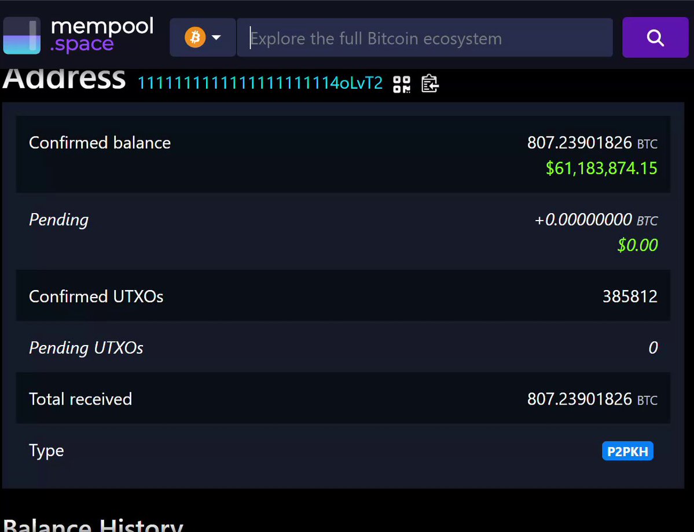Select the Pending UTXOs value 0

pos(653,347)
